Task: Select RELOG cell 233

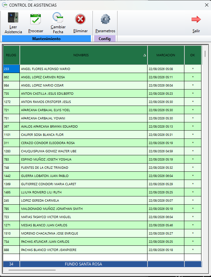Action: pos(11,69)
